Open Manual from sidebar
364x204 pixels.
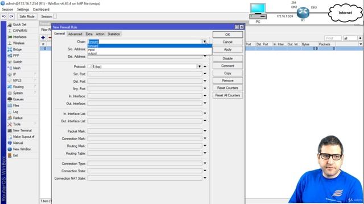tap(18, 143)
